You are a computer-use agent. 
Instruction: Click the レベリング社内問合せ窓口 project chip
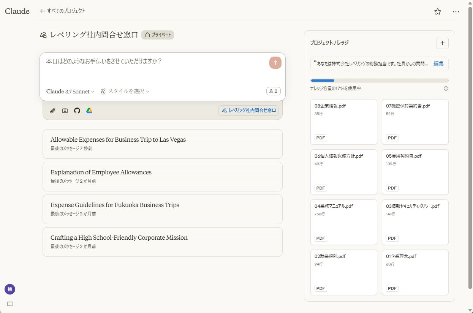[x=248, y=111]
